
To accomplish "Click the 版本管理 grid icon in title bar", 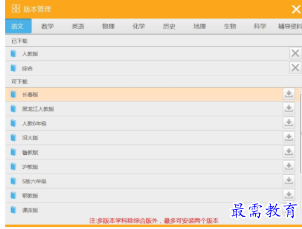I will tap(16, 9).
